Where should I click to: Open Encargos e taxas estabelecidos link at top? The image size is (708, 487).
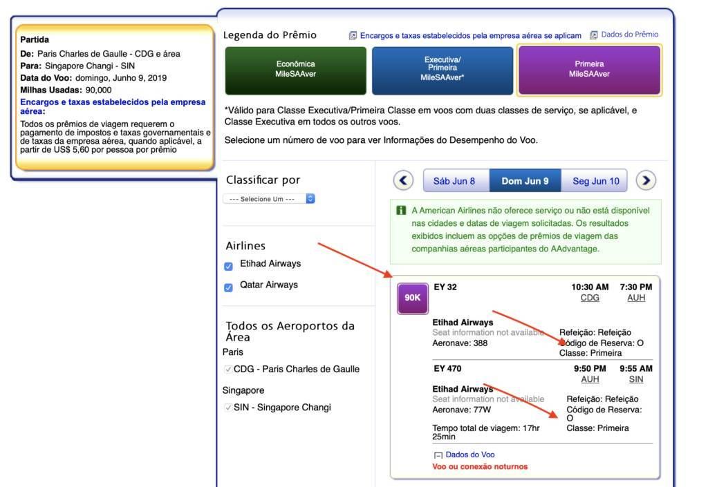click(x=470, y=36)
